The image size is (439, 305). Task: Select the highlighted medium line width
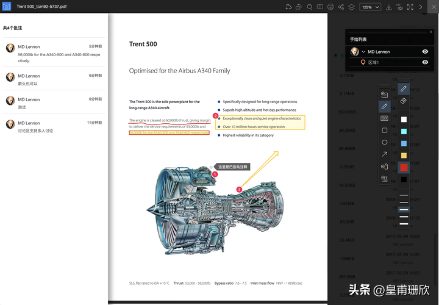coord(404,209)
